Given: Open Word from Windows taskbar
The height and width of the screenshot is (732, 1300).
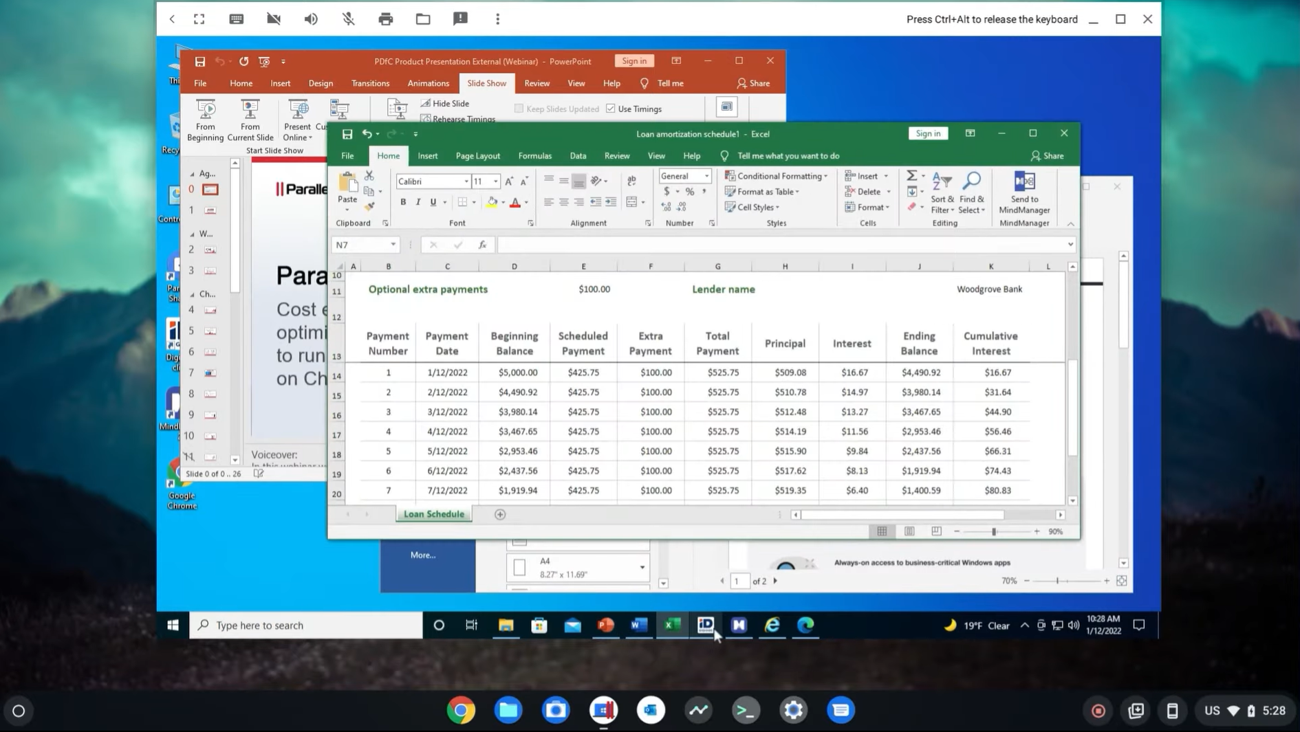Looking at the screenshot, I should pyautogui.click(x=639, y=625).
